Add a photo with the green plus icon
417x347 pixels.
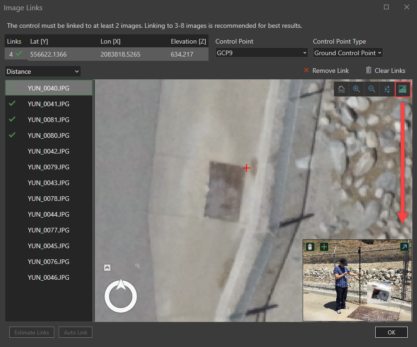324,247
